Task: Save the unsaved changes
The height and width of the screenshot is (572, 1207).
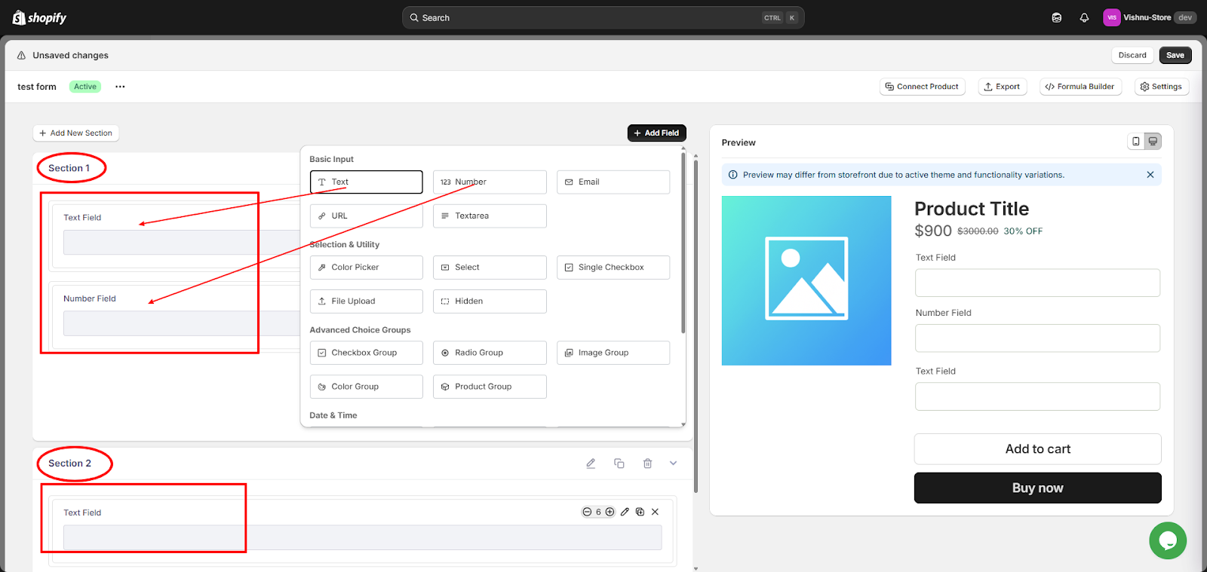Action: [1175, 55]
